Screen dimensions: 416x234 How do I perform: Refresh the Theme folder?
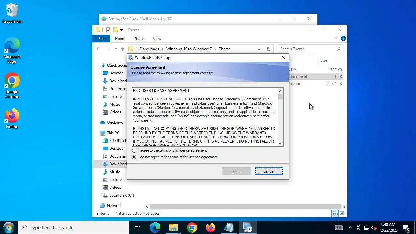coord(268,49)
